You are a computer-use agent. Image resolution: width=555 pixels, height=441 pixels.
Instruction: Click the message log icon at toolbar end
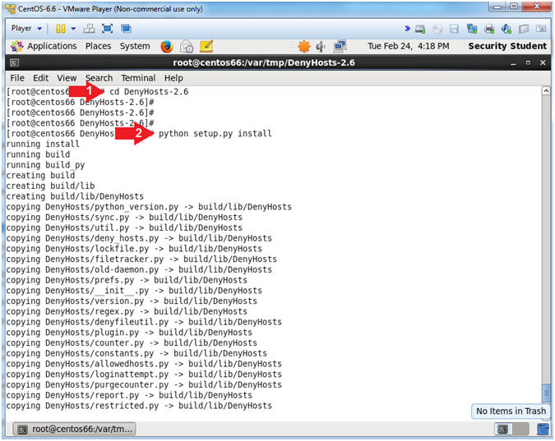pos(541,29)
